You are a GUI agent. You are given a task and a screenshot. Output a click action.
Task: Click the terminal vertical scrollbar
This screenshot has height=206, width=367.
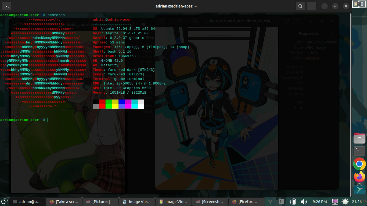tap(350, 105)
